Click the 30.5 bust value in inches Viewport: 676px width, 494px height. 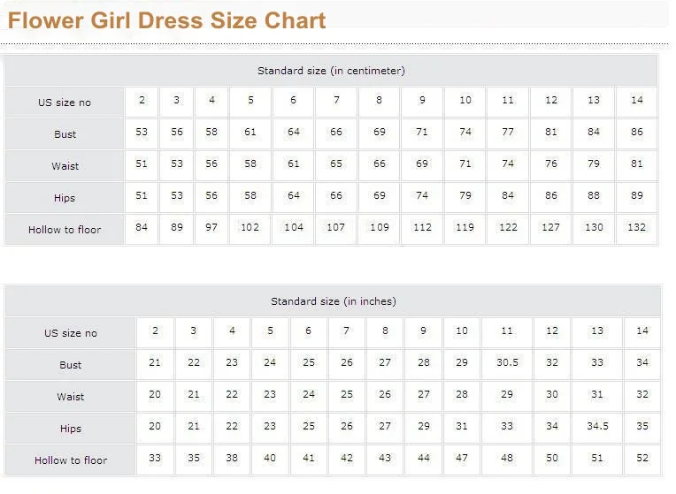[507, 362]
